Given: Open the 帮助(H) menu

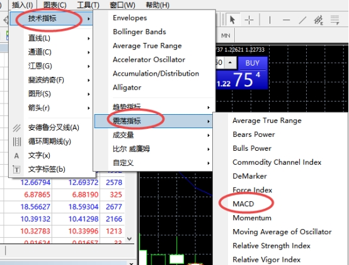Looking at the screenshot, I should [x=157, y=4].
